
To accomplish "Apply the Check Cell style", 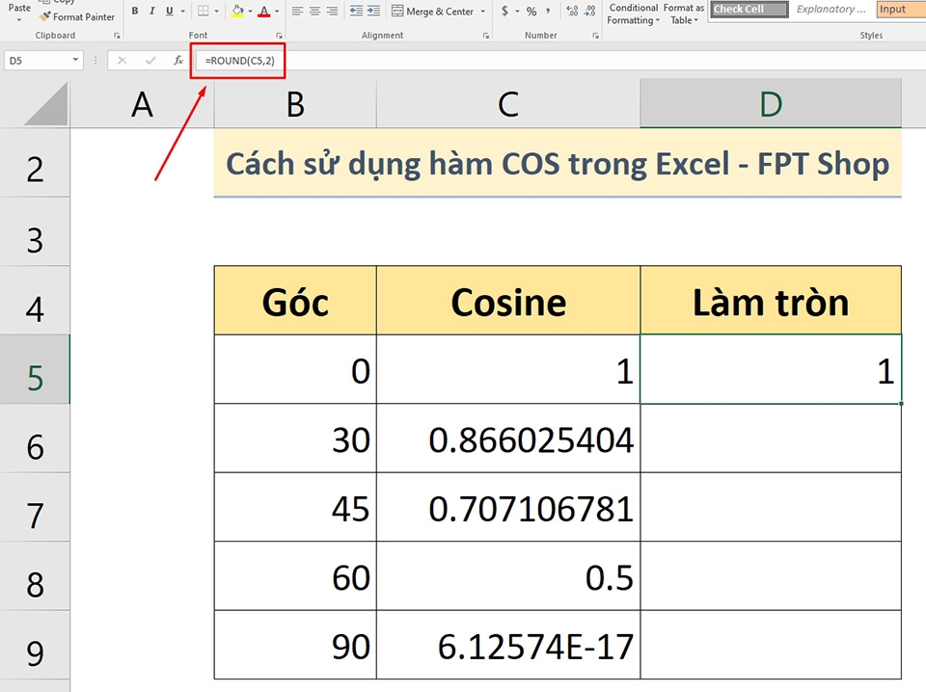I will coord(749,9).
